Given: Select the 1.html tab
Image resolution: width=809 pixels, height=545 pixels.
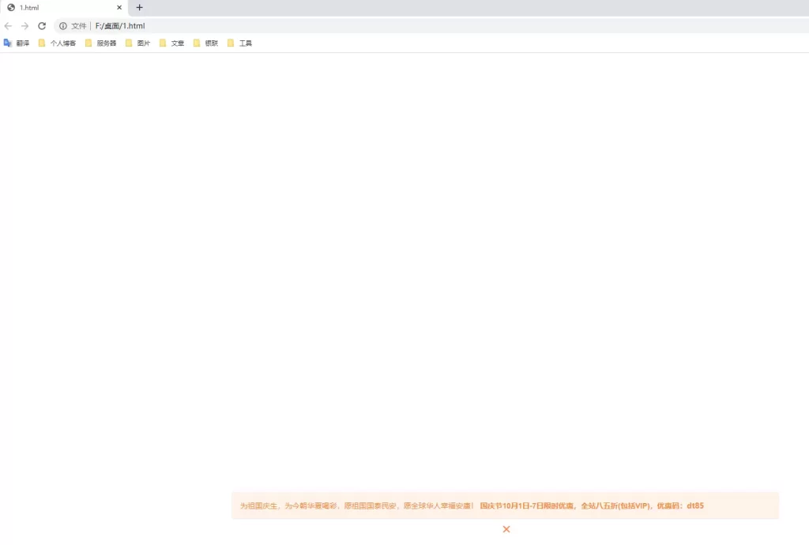Looking at the screenshot, I should (x=64, y=8).
